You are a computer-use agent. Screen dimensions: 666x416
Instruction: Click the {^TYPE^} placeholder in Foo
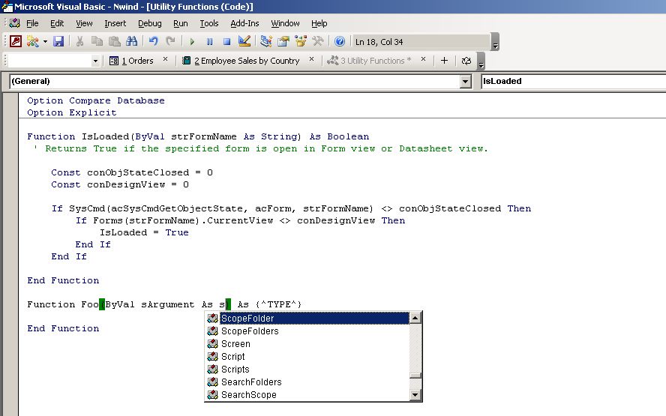279,304
